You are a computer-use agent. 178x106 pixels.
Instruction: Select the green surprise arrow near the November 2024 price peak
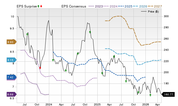(90, 32)
